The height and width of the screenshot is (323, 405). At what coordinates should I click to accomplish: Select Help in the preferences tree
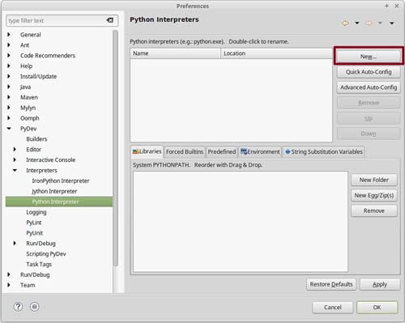[x=26, y=66]
